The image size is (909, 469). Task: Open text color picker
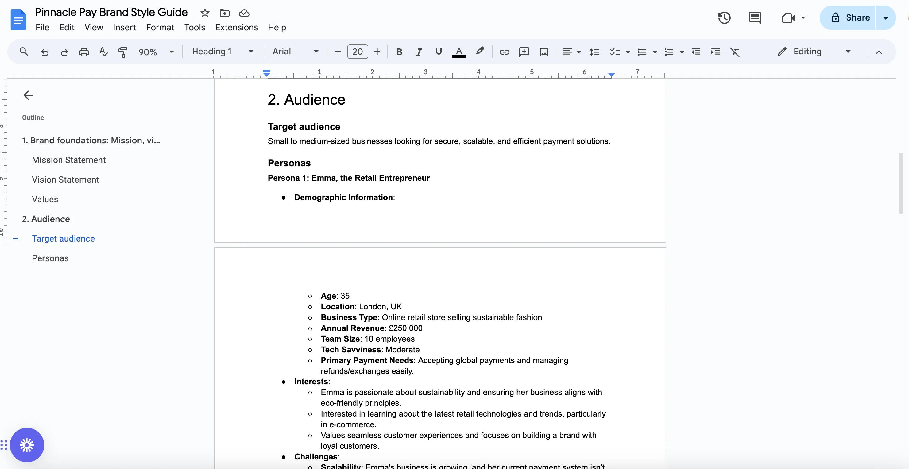click(459, 52)
